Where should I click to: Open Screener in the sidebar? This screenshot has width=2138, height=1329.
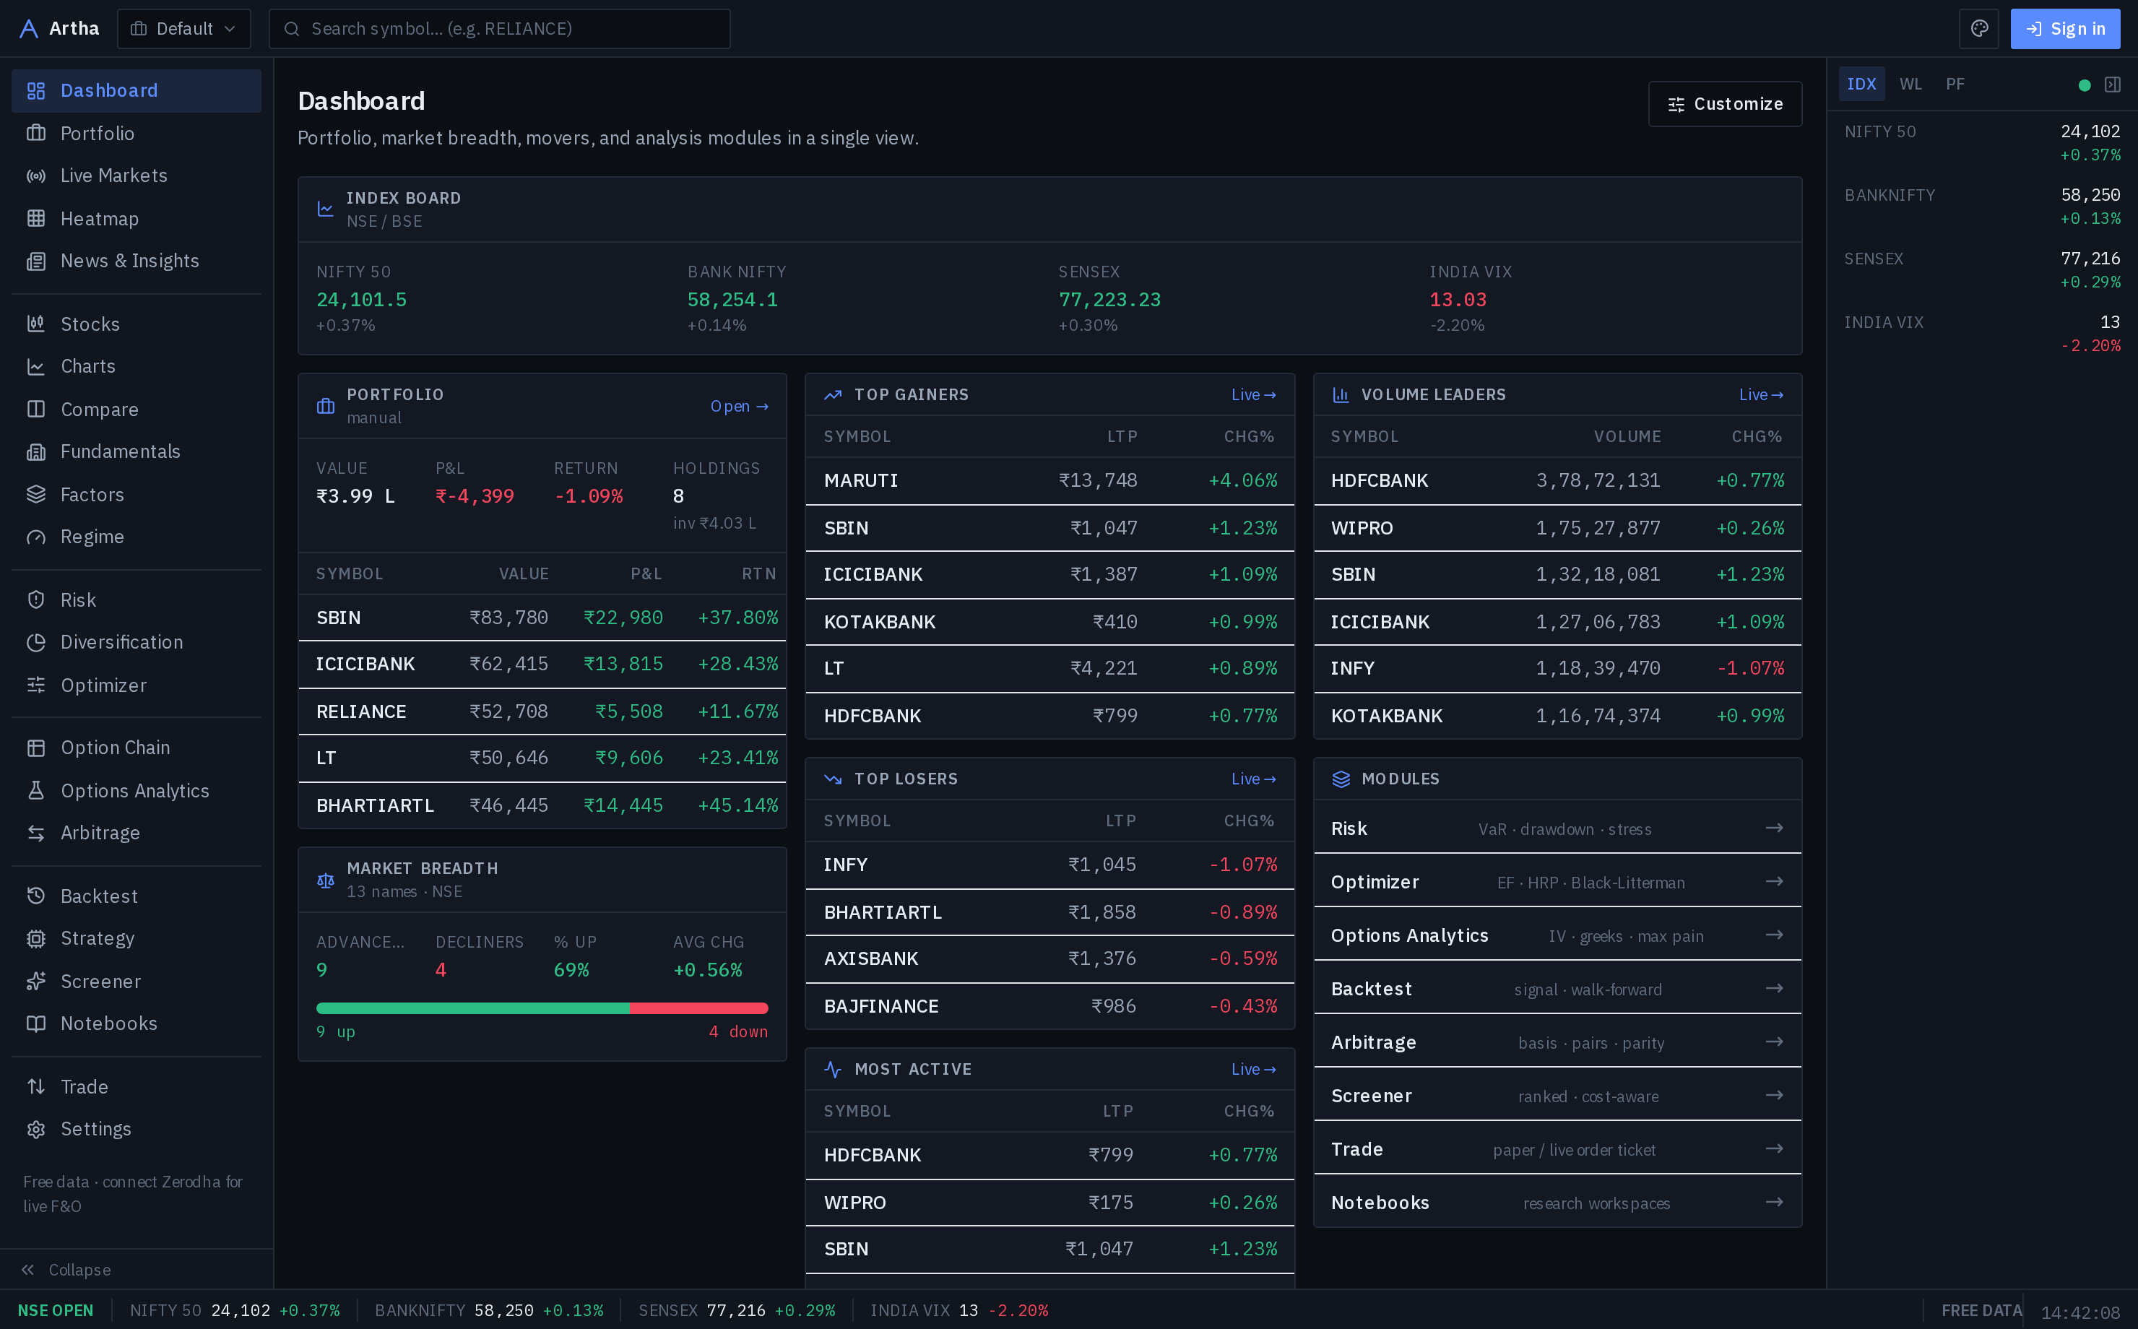137,981
